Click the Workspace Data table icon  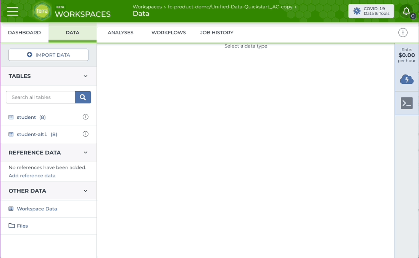(x=11, y=209)
